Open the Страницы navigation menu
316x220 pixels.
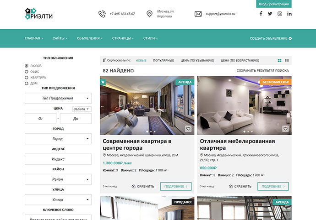pos(123,38)
